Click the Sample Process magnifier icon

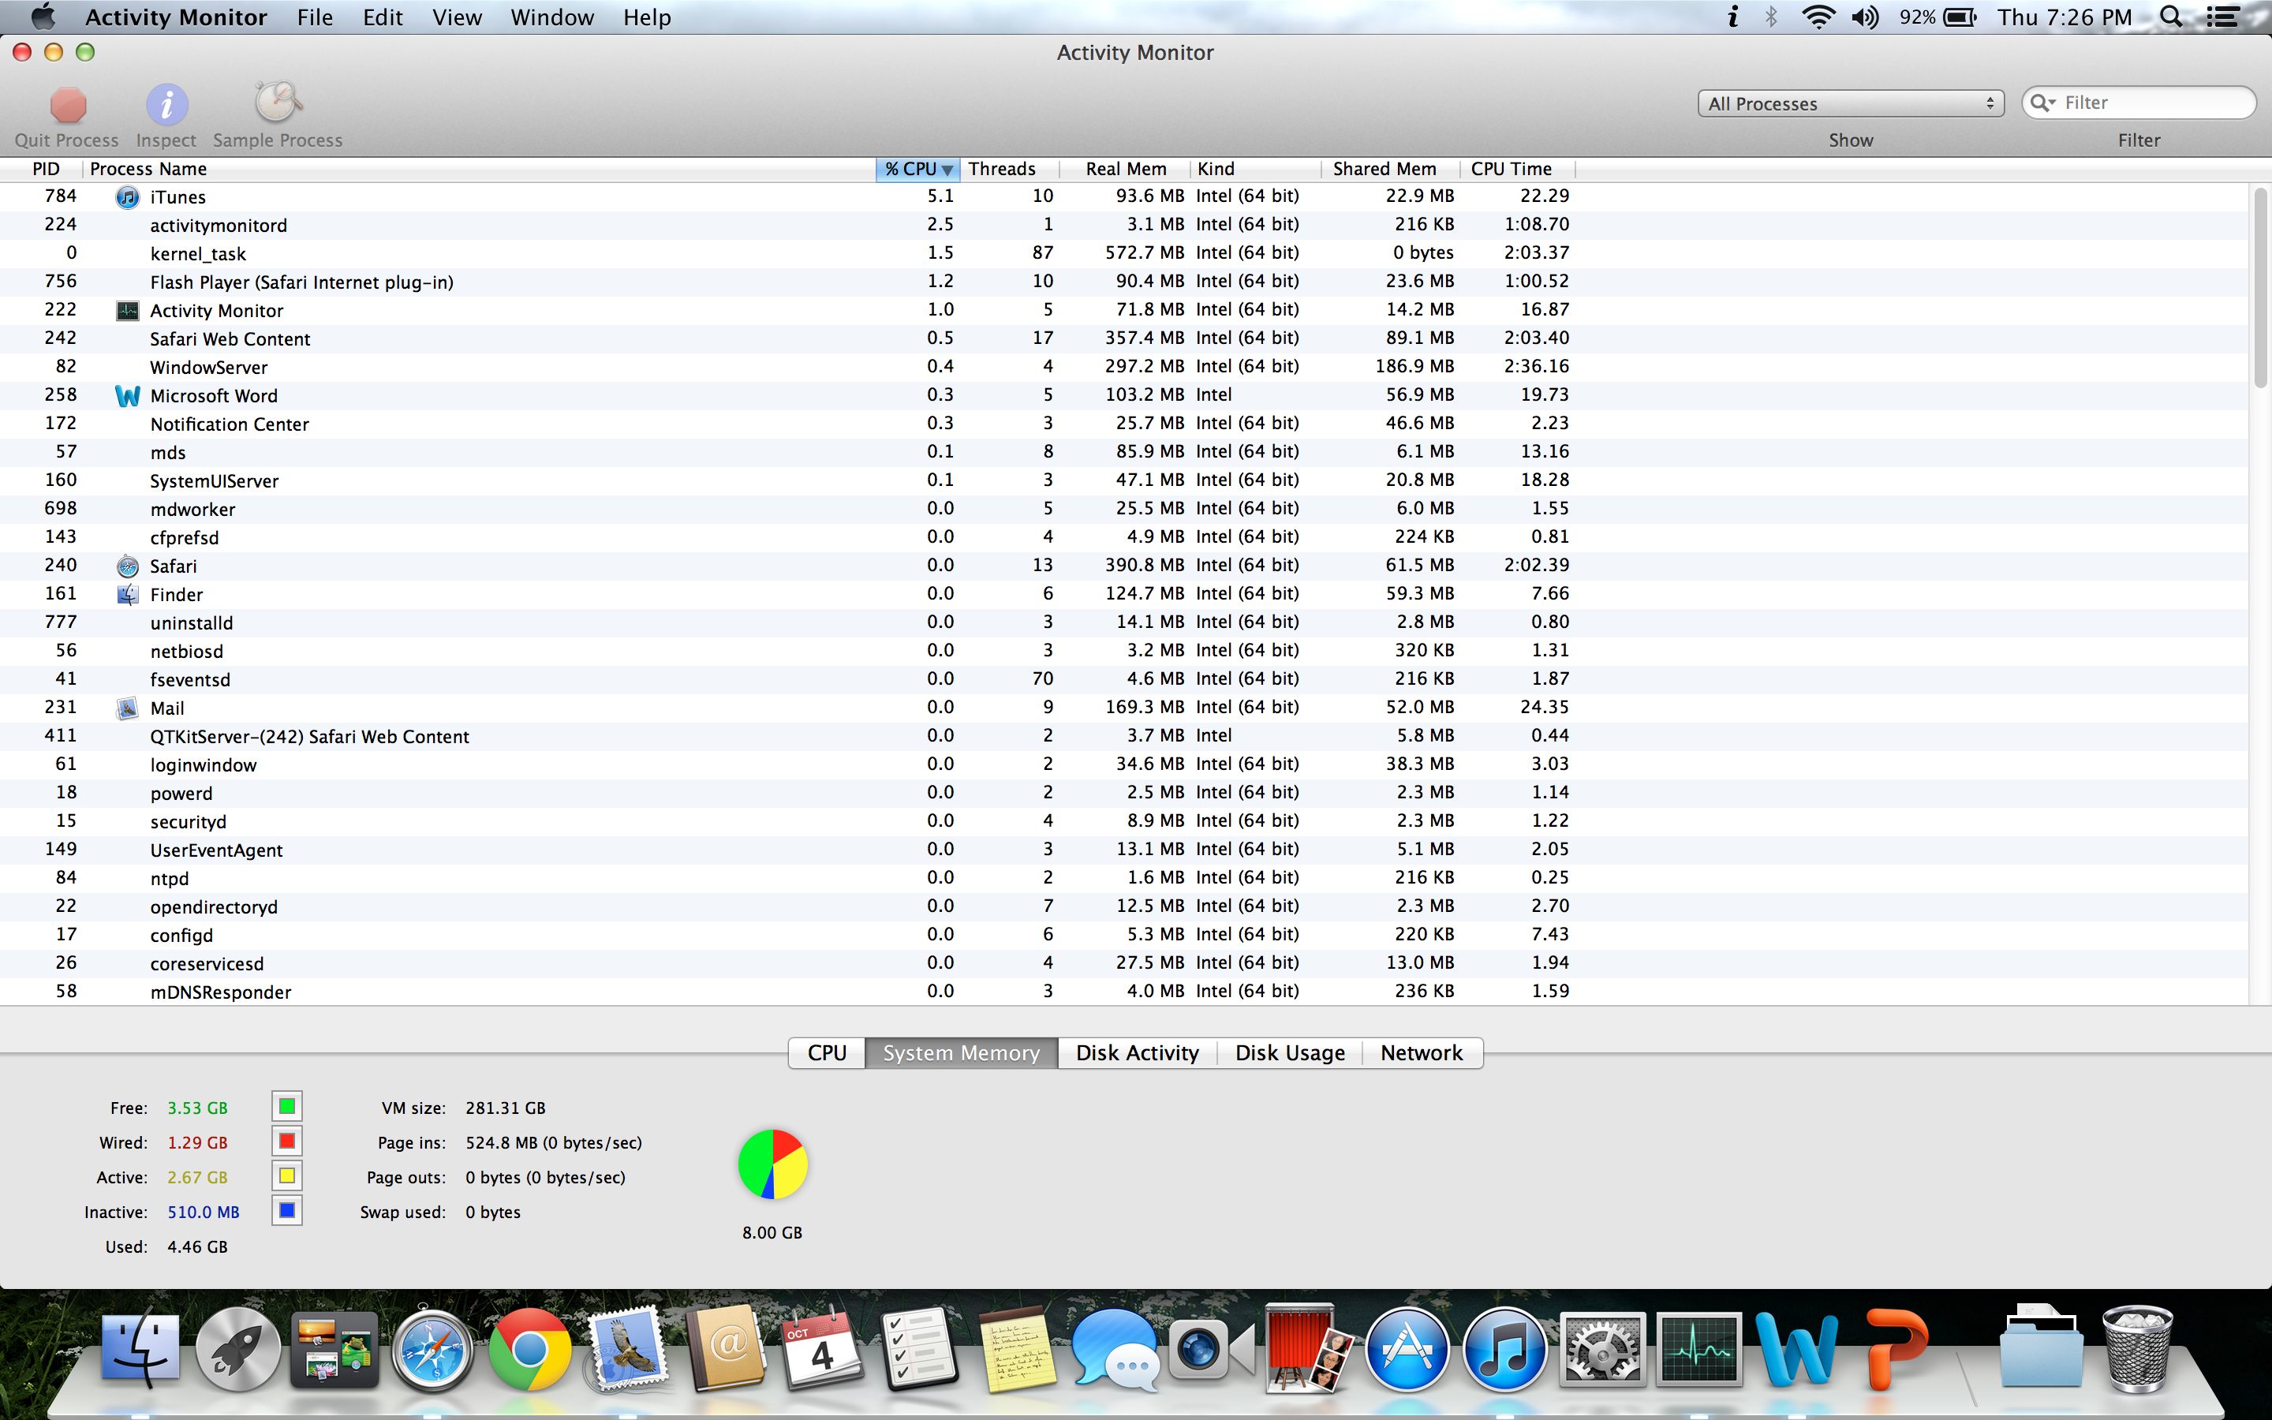[x=277, y=103]
